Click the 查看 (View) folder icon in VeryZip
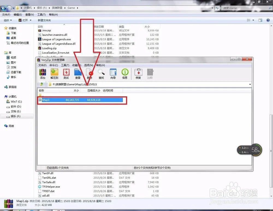 coord(78,74)
